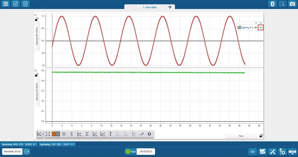The height and width of the screenshot is (157, 298).
Task: Click the scale-to-fit graph tool
Action: click(x=48, y=134)
